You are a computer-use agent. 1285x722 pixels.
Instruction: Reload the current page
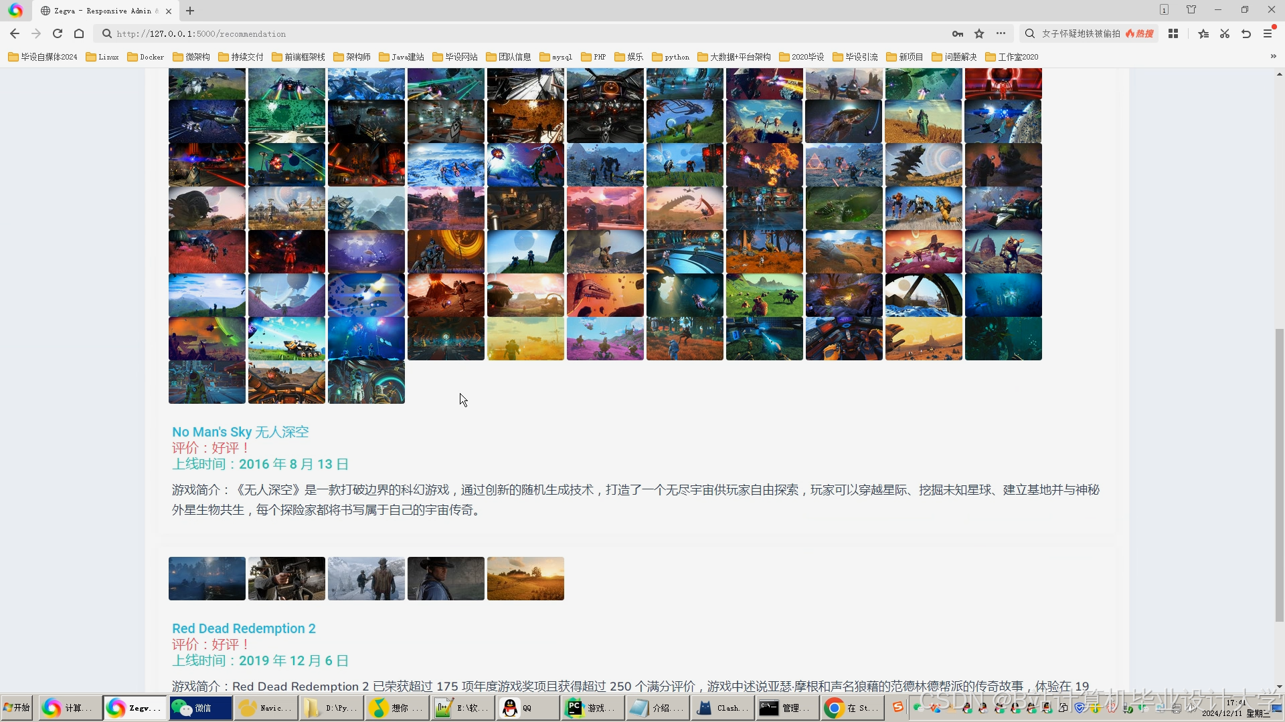[58, 33]
